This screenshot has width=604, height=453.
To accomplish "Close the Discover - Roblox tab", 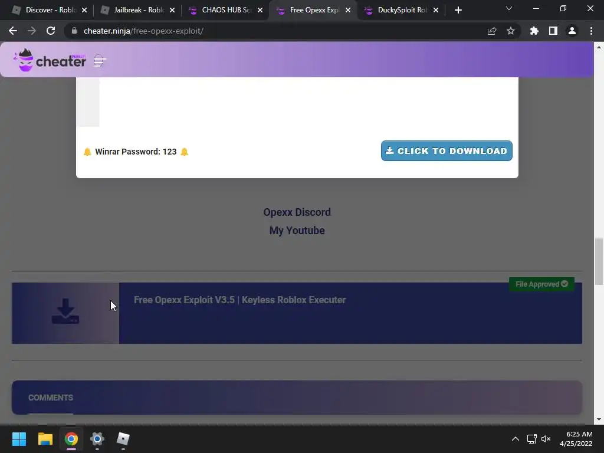I will tap(84, 10).
